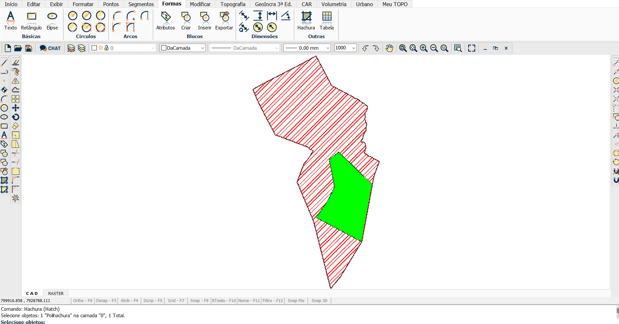Open the Atributos block tool
Image resolution: width=619 pixels, height=324 pixels.
click(165, 20)
